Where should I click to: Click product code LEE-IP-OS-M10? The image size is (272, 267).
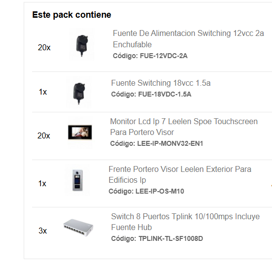pos(159,191)
